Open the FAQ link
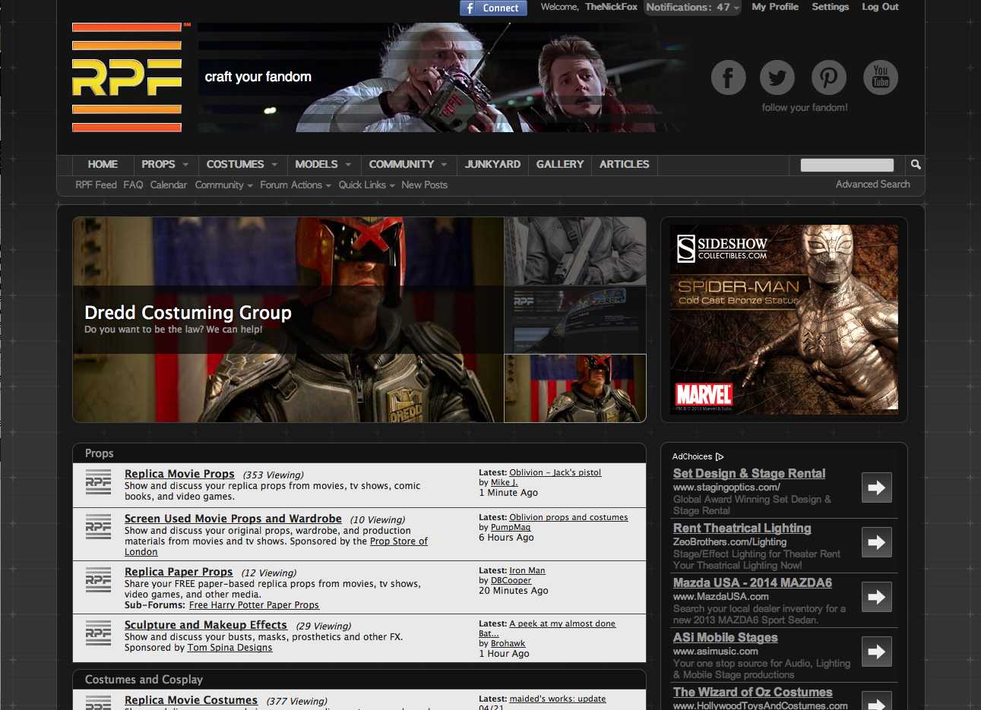 pyautogui.click(x=133, y=185)
